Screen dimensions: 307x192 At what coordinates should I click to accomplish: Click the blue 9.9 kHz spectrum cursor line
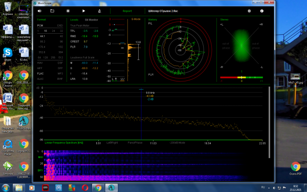point(141,115)
